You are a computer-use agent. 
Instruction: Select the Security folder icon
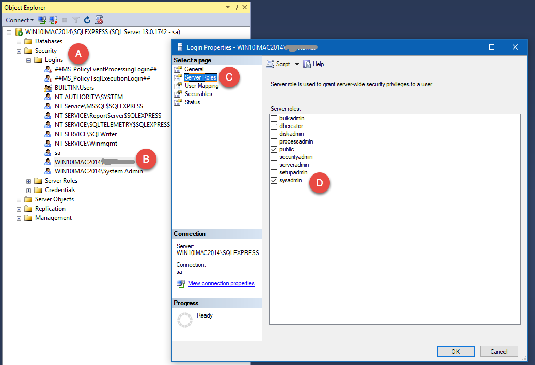click(x=28, y=51)
